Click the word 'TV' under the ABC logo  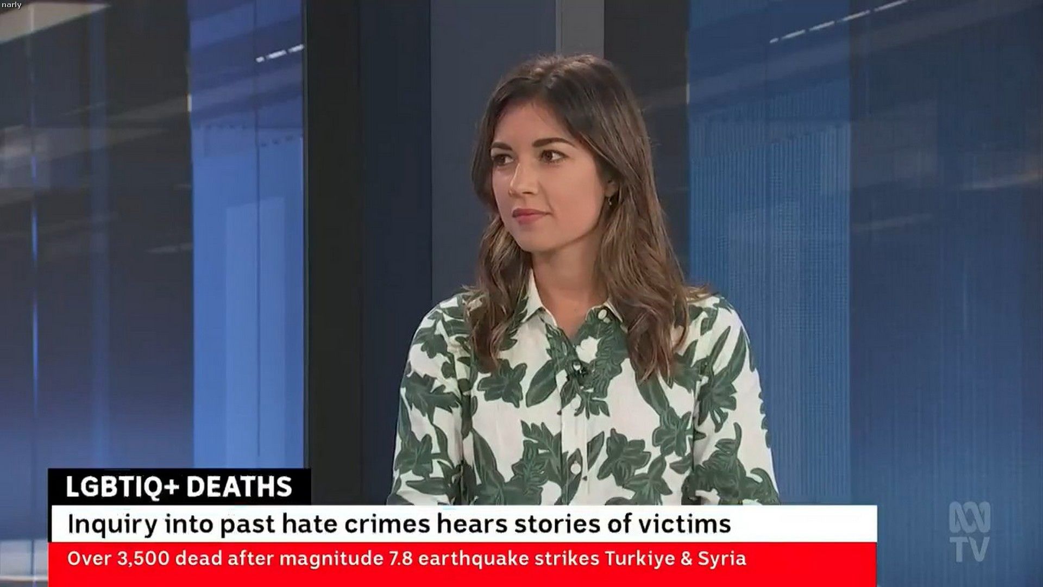[970, 549]
